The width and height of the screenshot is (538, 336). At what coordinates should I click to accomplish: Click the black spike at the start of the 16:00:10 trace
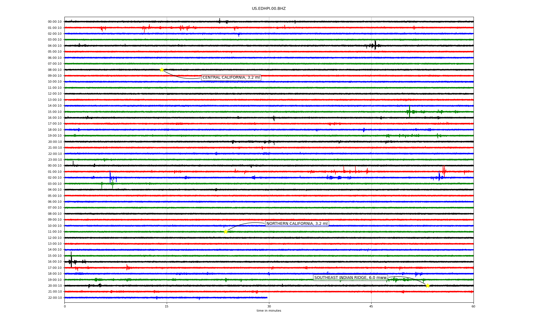[71, 260]
